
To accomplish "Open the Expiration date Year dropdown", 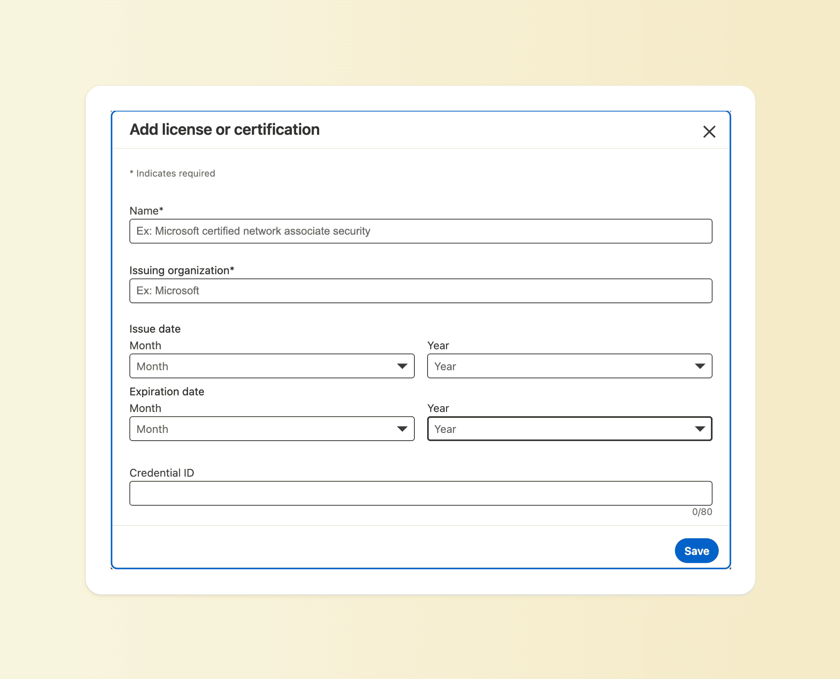I will click(x=570, y=429).
